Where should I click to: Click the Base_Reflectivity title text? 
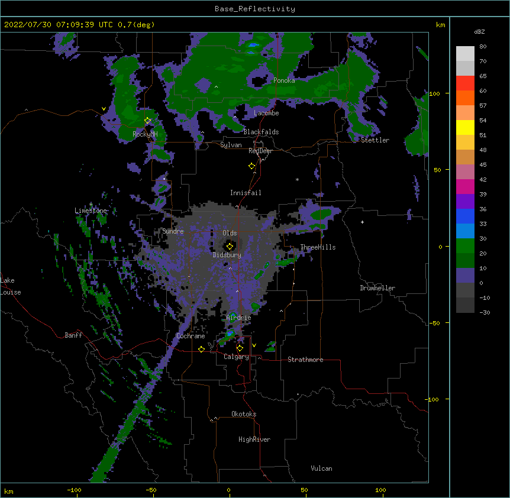pos(255,9)
